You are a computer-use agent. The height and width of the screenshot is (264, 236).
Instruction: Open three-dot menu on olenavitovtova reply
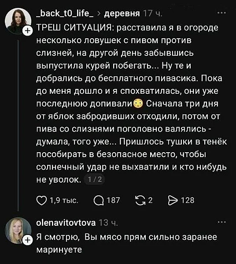[x=221, y=222]
